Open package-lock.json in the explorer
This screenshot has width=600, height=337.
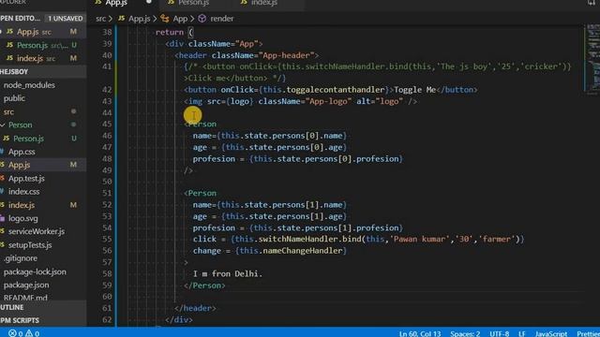click(35, 271)
